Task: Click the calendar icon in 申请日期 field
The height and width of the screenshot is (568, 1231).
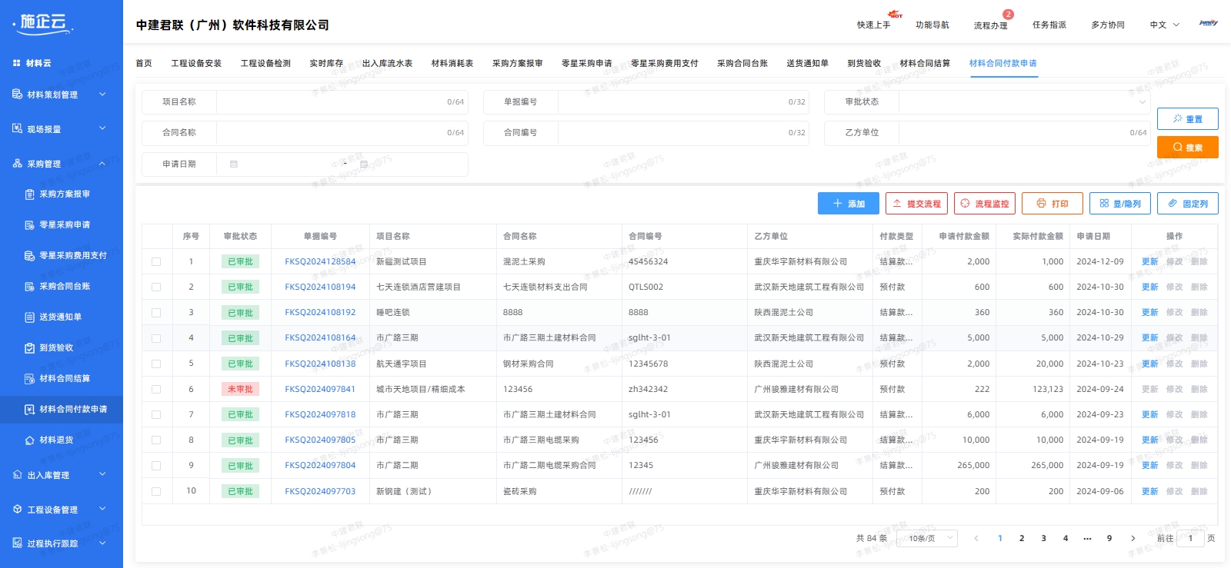Action: click(x=234, y=164)
